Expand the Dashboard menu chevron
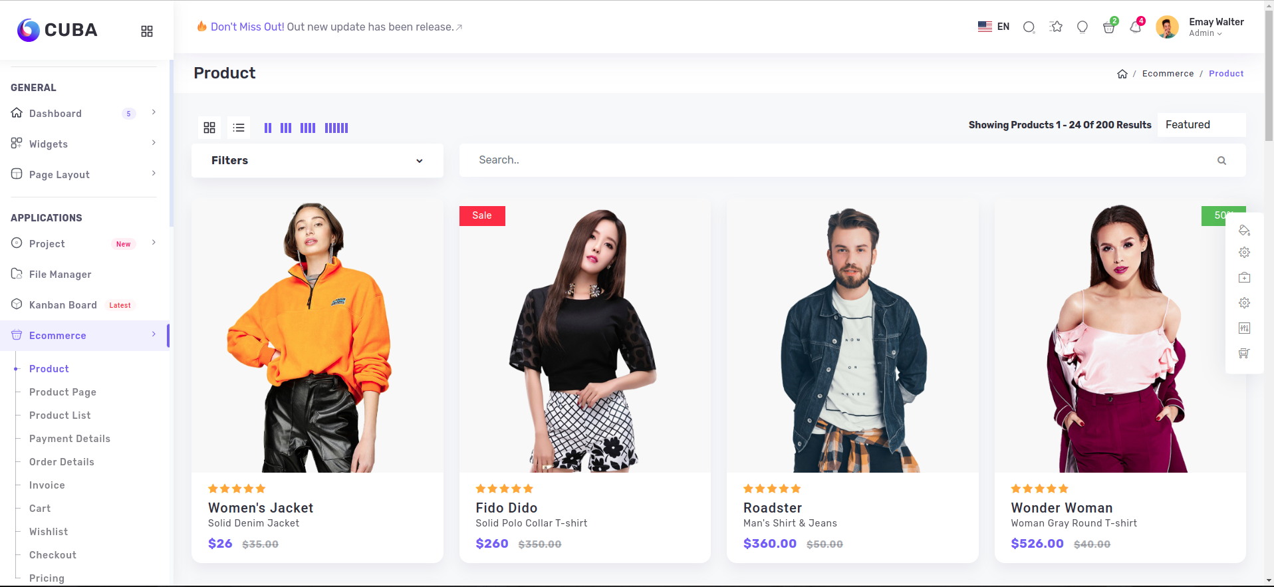Screen dimensions: 1274x587 click(154, 112)
